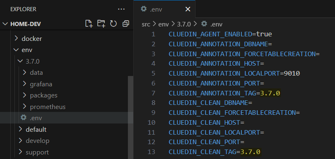Open .env file in Explorer tree
Screen dimensions: 335x159
pyautogui.click(x=67, y=118)
